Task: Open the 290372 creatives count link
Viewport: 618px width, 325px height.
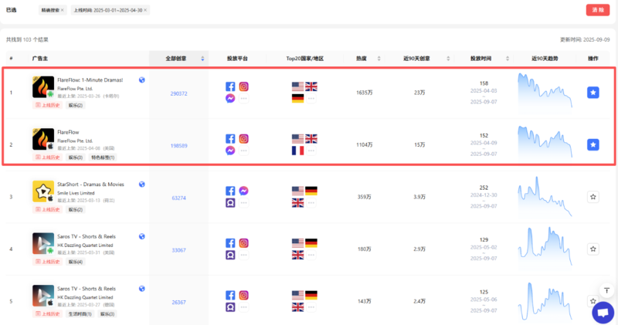Action: [178, 93]
